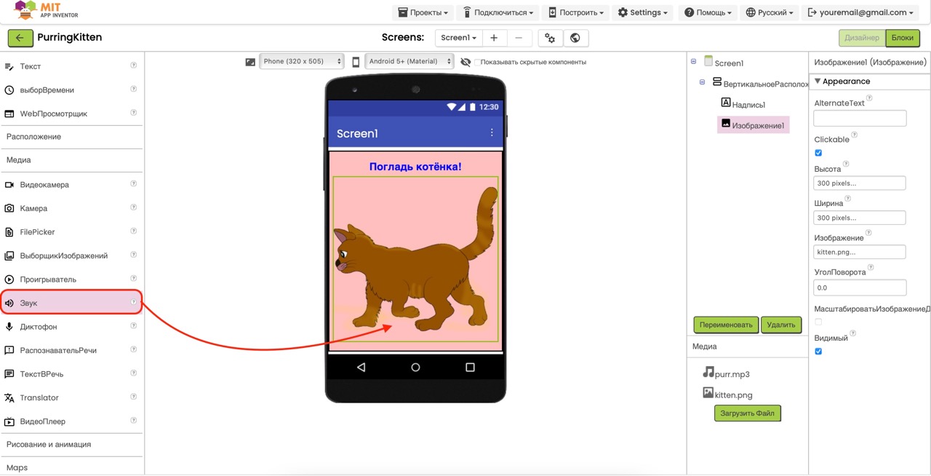
Task: Select Звук component in palette
Action: coord(71,303)
